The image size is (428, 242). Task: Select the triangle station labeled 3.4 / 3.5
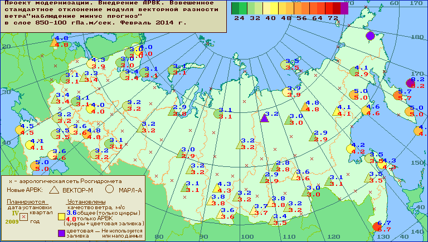[273, 220]
